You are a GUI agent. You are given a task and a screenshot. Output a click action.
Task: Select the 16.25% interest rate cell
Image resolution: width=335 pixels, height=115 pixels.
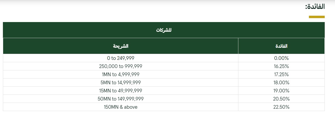(282, 66)
